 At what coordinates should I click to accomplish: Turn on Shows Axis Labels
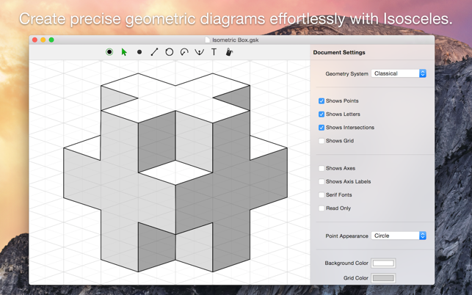[322, 181]
